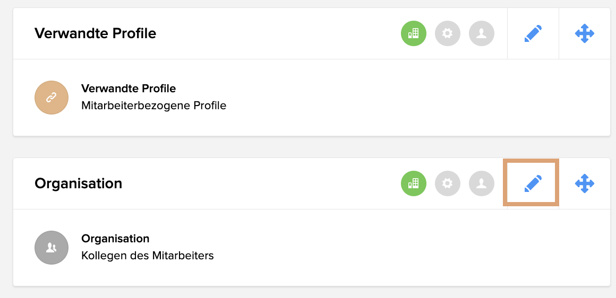616x298 pixels.
Task: Toggle gear admin visibility for Organisation
Action: [x=448, y=183]
